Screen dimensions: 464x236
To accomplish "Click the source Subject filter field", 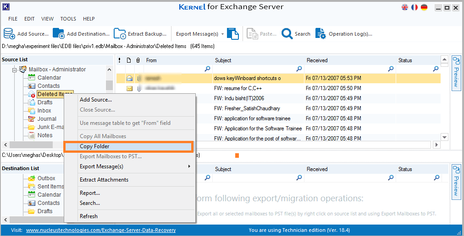I will coord(258,69).
